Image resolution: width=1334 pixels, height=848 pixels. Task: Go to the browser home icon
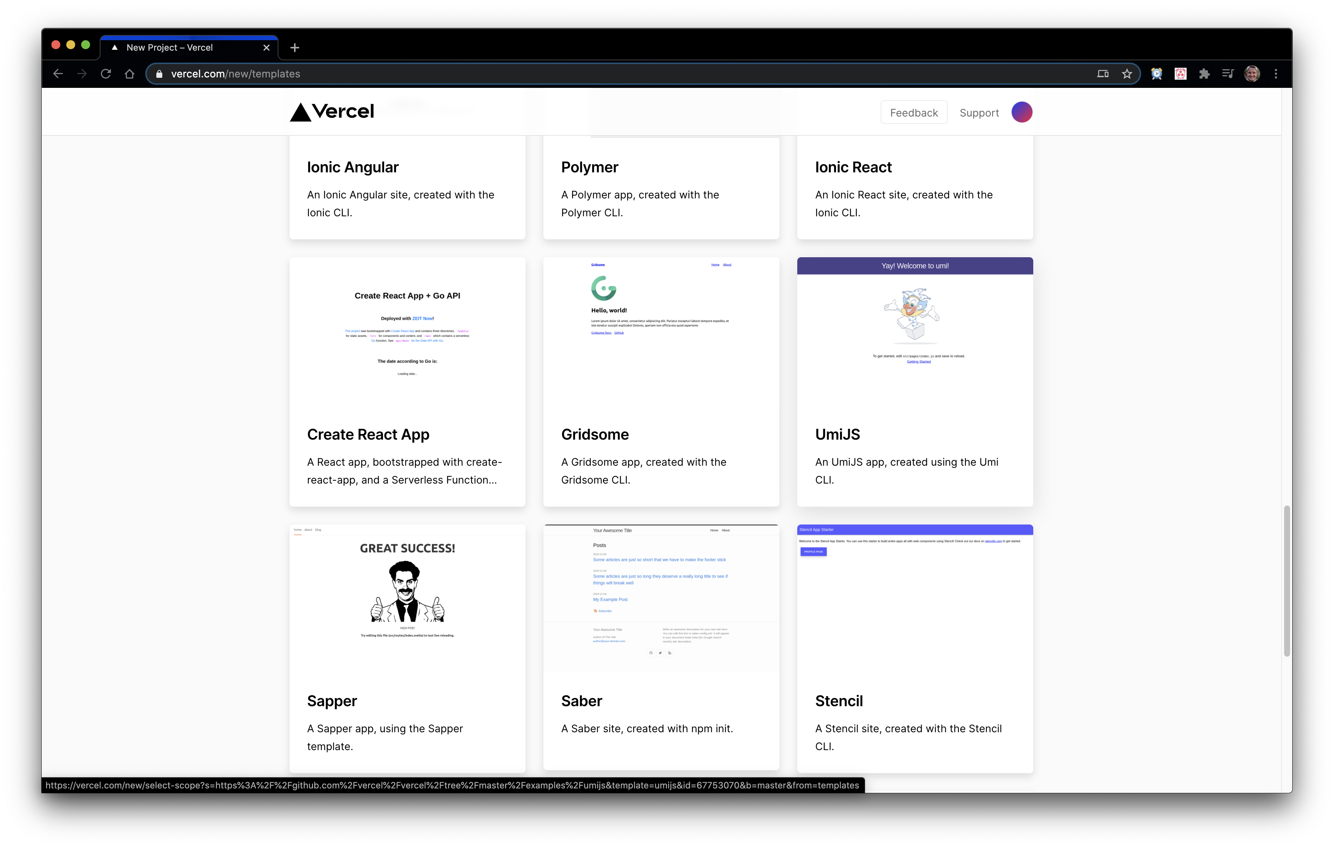pos(130,74)
